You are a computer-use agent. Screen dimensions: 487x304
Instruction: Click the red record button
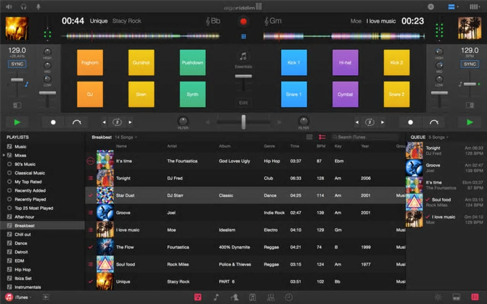coord(243,21)
